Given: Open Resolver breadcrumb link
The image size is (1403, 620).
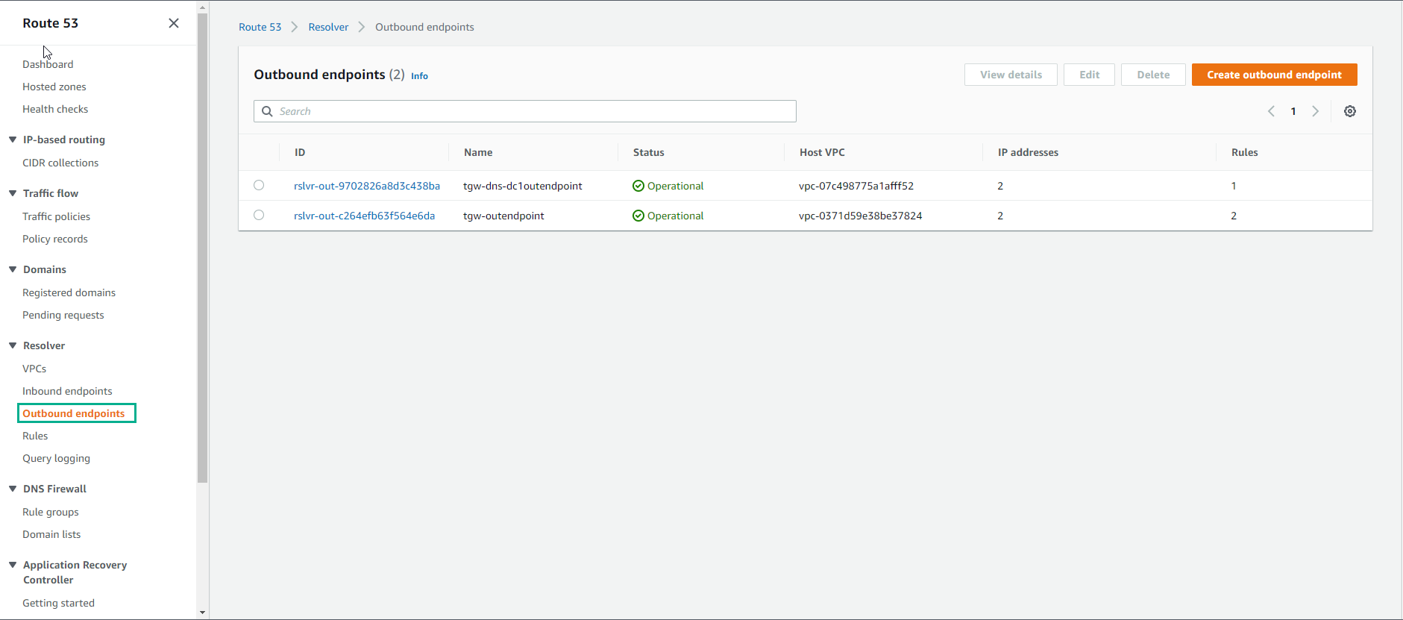Looking at the screenshot, I should [328, 27].
